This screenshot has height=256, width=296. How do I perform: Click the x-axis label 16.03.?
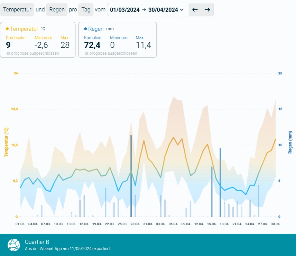coord(84,224)
